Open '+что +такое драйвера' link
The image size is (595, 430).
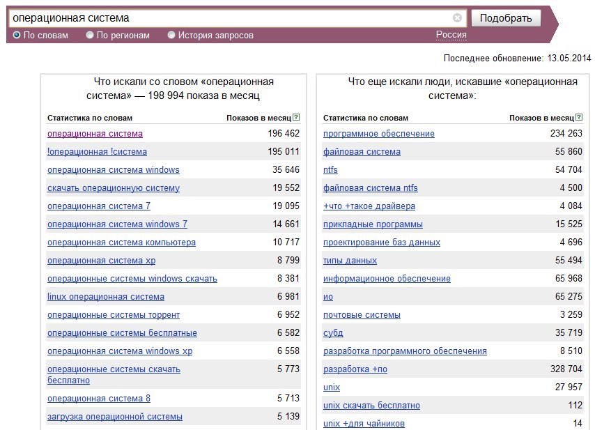[369, 206]
